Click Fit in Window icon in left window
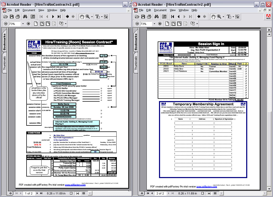 42,24
